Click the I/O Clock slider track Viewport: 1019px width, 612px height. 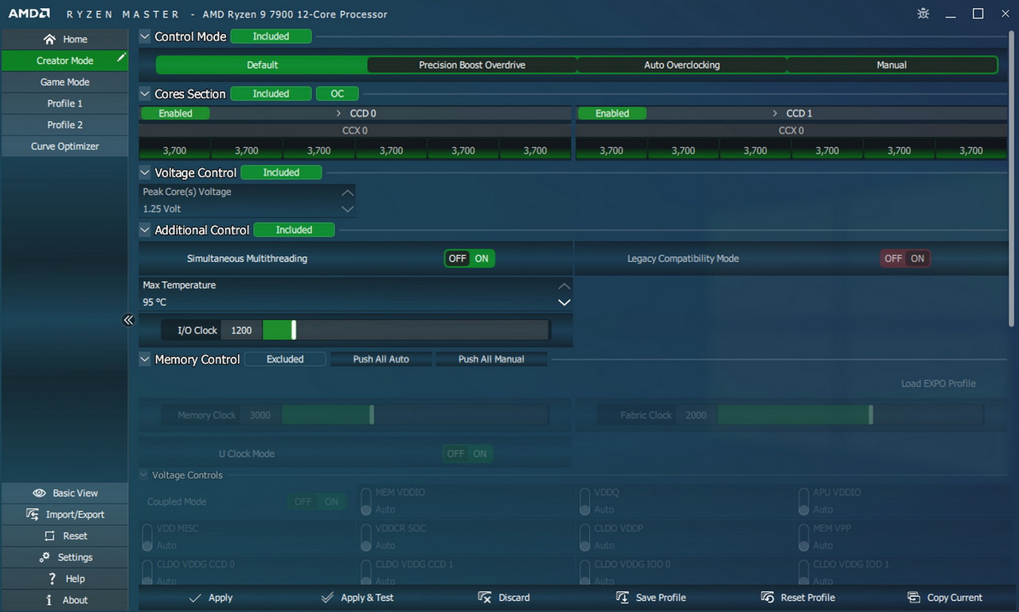tap(406, 330)
